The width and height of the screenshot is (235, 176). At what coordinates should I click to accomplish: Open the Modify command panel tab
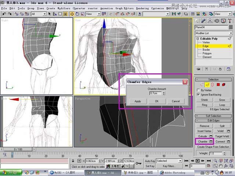[203, 21]
